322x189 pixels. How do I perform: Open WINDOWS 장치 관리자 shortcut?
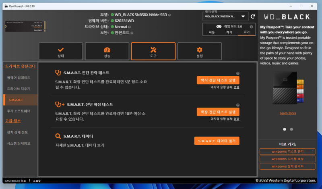pos(287,166)
